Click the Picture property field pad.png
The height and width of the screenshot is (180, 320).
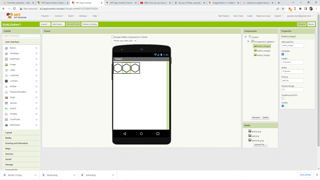click(292, 80)
